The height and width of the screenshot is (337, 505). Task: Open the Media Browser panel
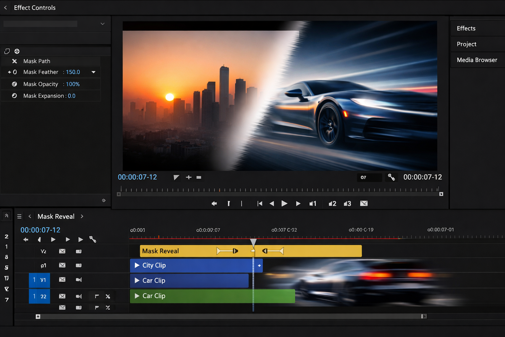pos(477,60)
